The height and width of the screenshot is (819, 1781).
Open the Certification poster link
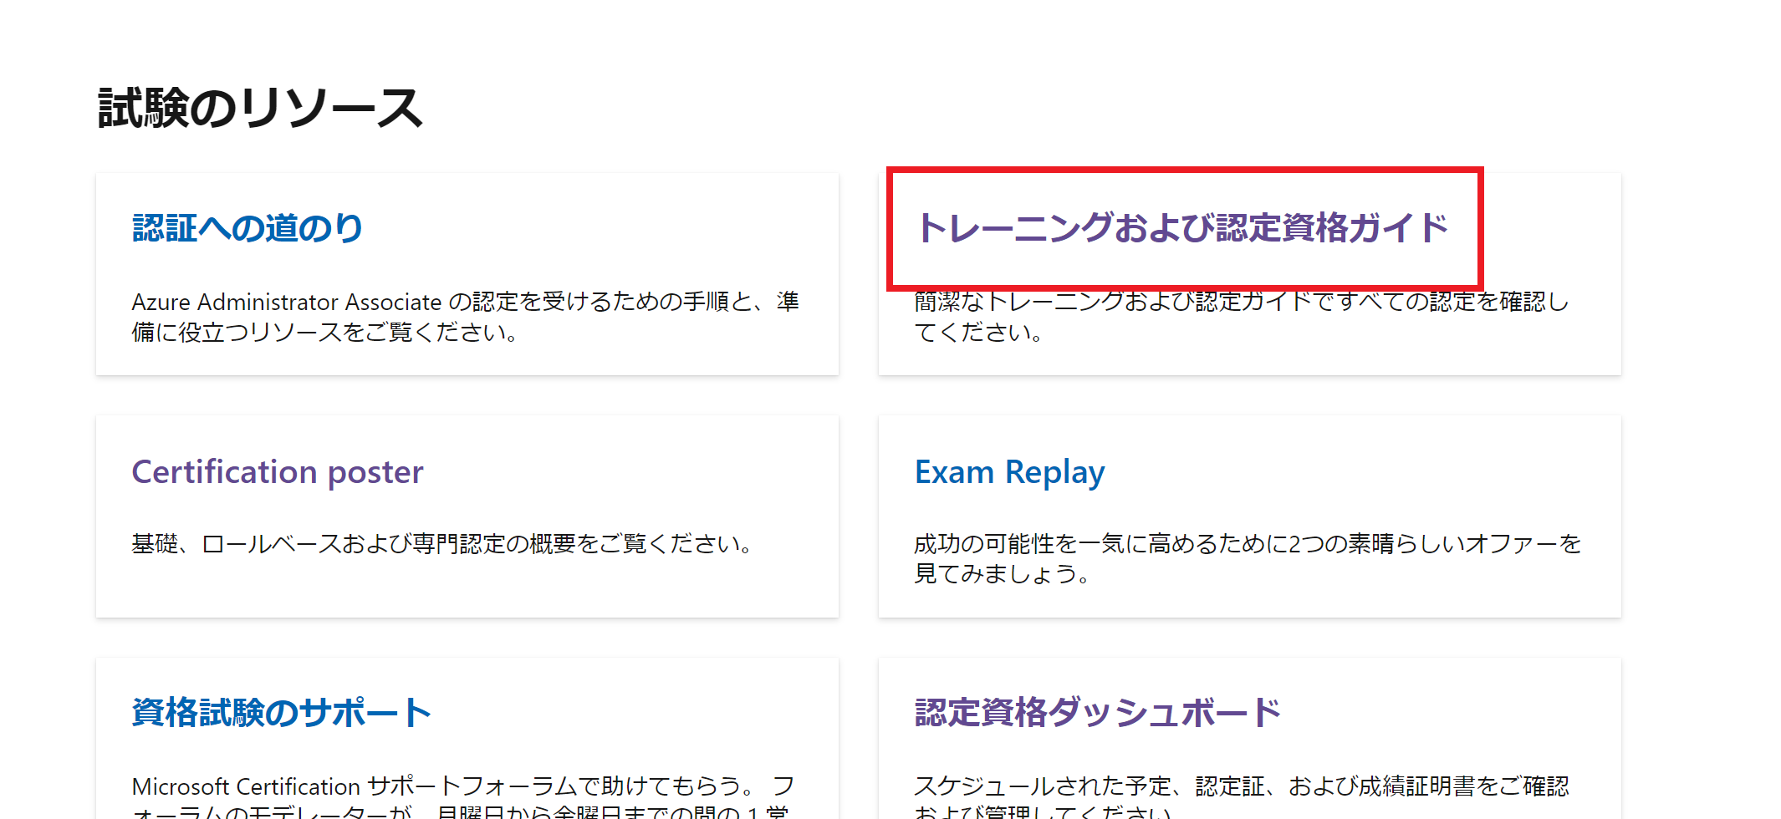pyautogui.click(x=278, y=472)
